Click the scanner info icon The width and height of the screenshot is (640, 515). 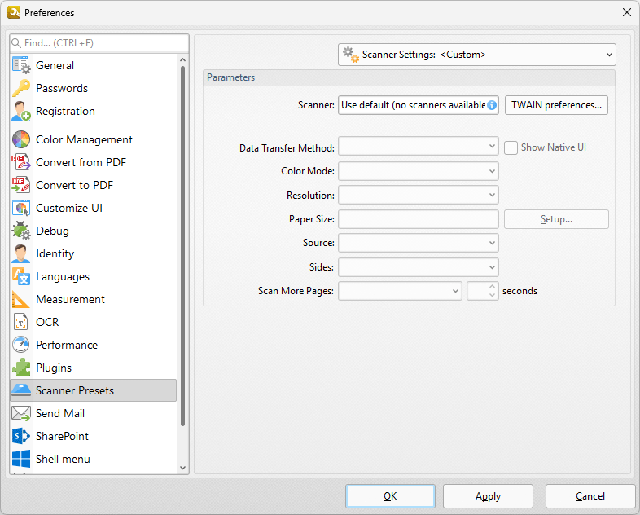[492, 105]
